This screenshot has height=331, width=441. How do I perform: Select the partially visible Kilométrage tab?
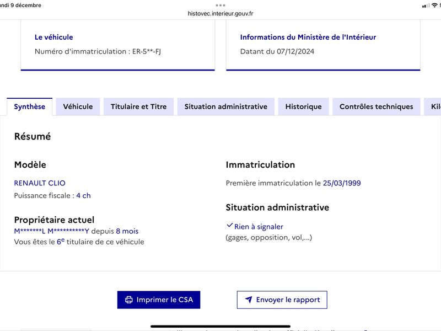(433, 106)
